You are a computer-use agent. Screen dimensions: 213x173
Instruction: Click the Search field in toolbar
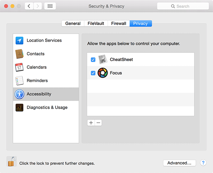(x=182, y=6)
